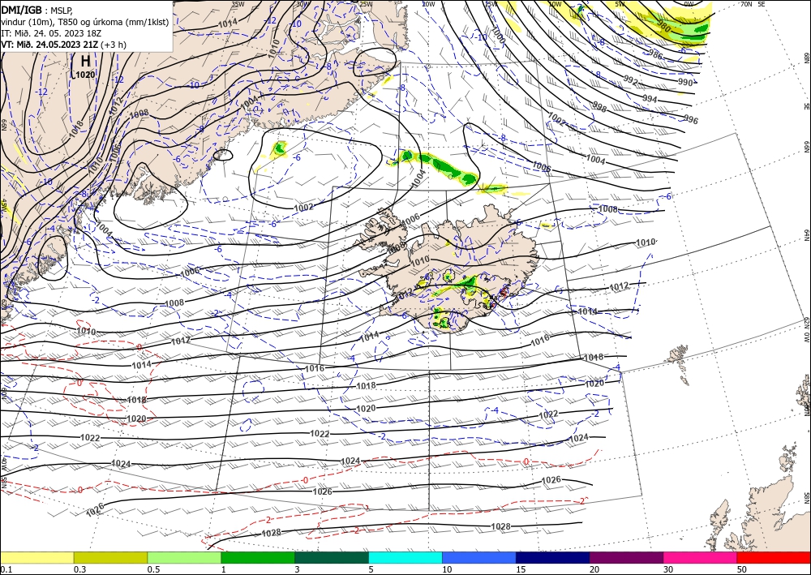
Task: Click the 1000 isobar label
Action: coord(498,35)
